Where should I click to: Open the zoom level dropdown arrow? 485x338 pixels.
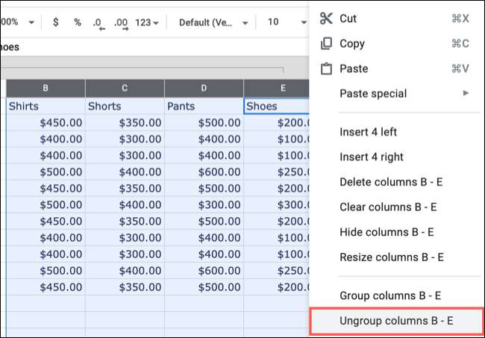tap(31, 22)
